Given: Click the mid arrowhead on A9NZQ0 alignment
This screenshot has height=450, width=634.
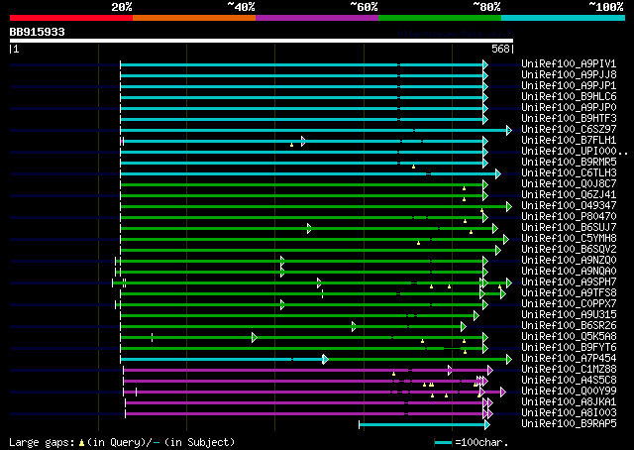Looking at the screenshot, I should coord(282,262).
